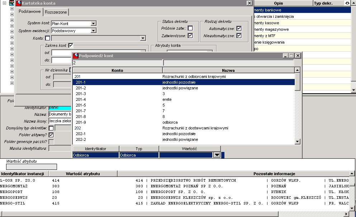
Task: Uncheck Zatwierdzone status checkbox
Action: coord(190,35)
